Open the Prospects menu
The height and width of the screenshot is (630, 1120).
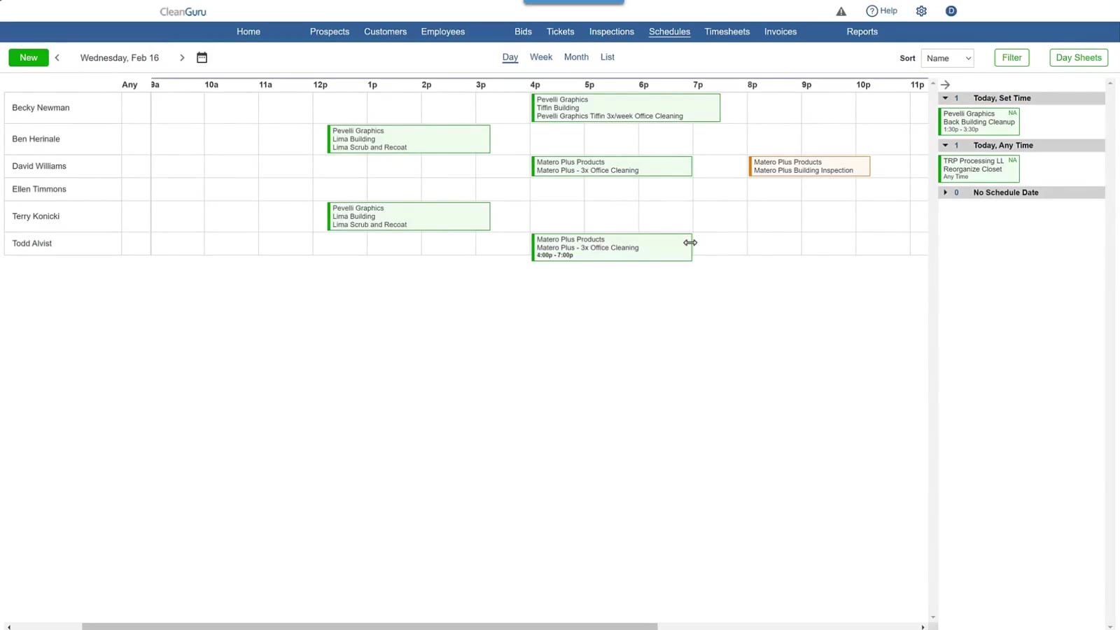tap(330, 32)
